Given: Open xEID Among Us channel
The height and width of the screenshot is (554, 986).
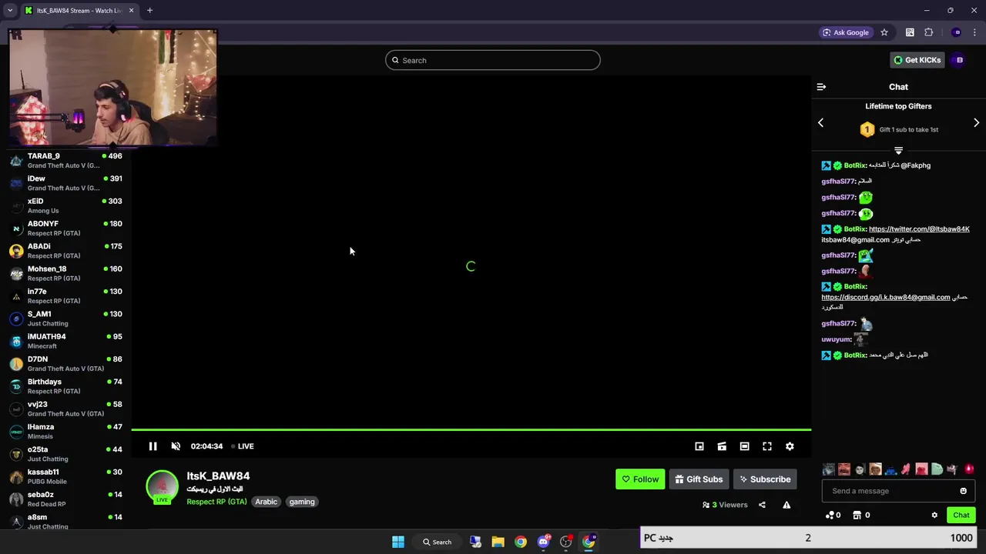Looking at the screenshot, I should (65, 205).
